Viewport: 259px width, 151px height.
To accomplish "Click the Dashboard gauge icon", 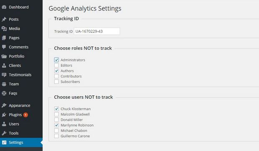I will coord(4,7).
